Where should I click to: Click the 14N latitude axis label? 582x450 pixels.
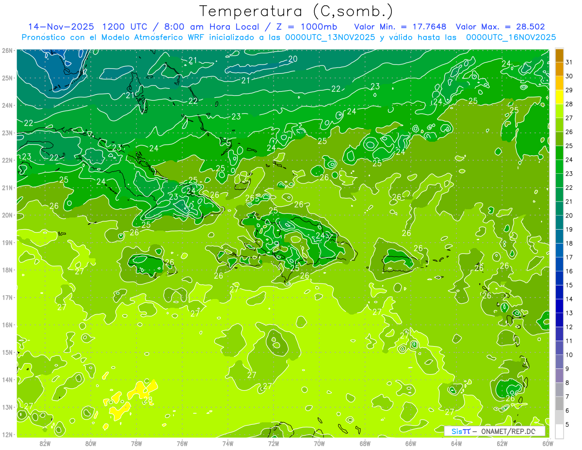(7, 380)
